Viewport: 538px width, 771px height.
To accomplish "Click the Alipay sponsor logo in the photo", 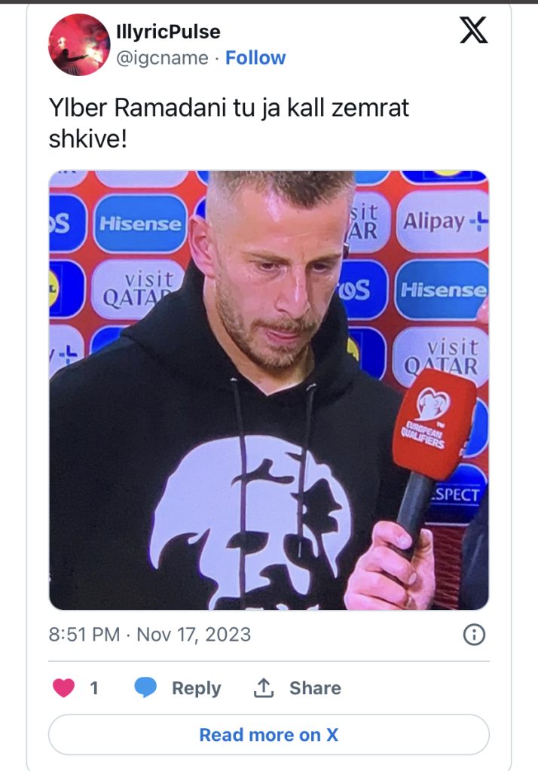I will pos(442,222).
